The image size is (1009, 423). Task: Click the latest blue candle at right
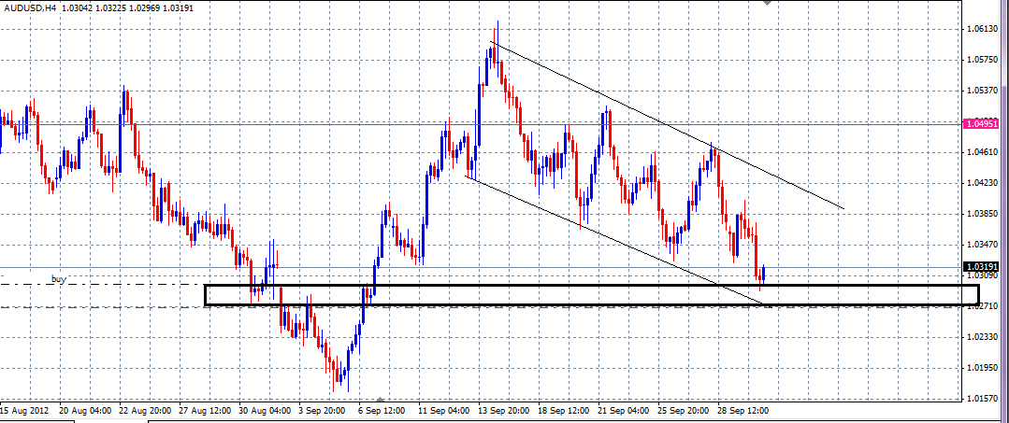tap(764, 274)
